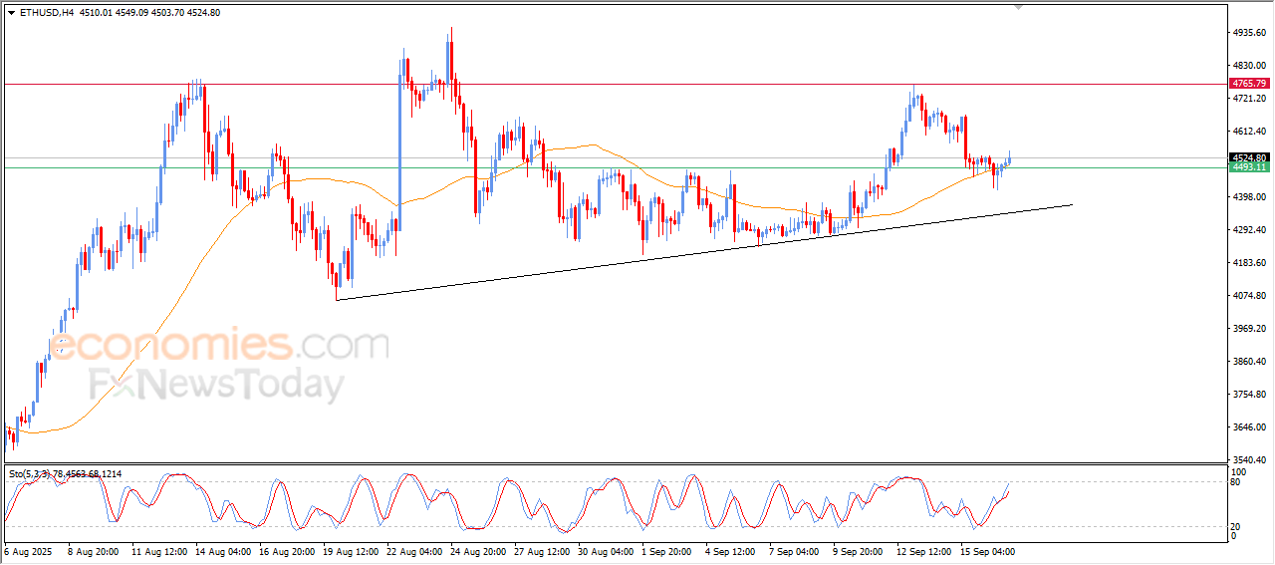1275x565 pixels.
Task: Click the 11 Aug 12:00 time label
Action: [159, 551]
